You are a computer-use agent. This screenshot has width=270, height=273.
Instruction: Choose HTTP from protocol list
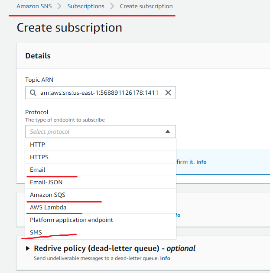point(101,145)
